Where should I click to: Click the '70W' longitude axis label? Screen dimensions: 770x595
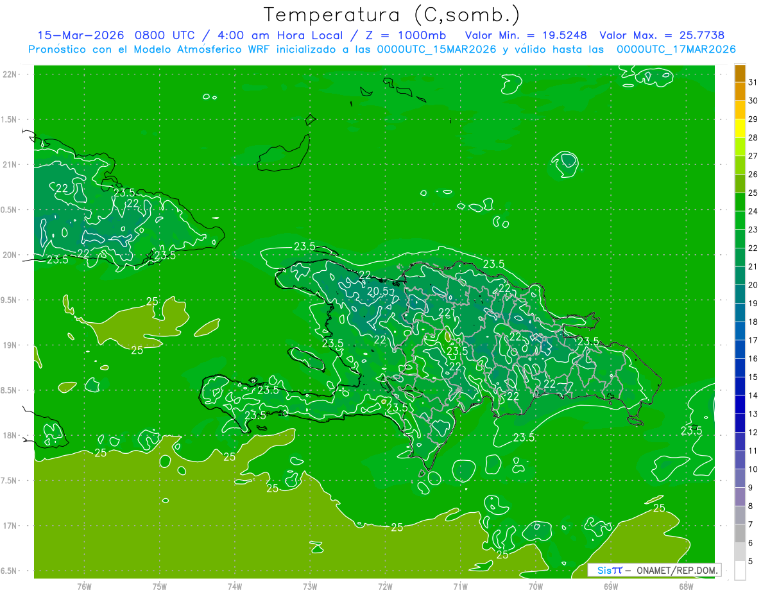(535, 586)
